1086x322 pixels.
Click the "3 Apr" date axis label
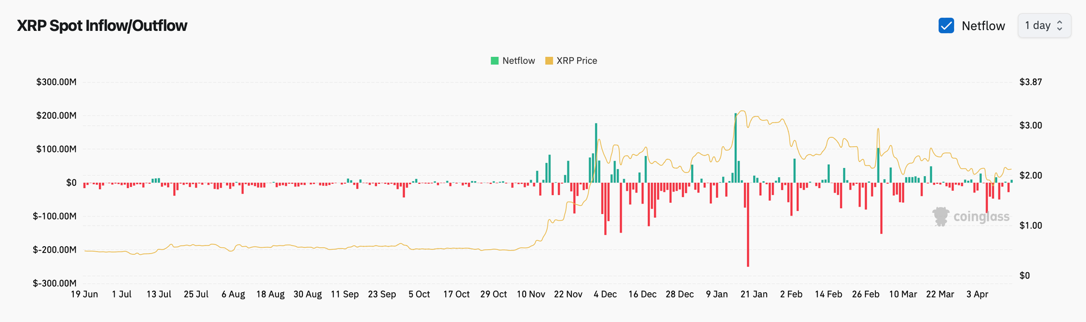pos(977,294)
